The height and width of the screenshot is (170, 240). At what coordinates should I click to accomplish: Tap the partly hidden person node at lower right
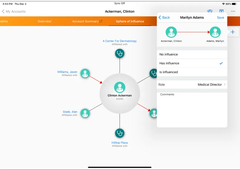[153, 113]
